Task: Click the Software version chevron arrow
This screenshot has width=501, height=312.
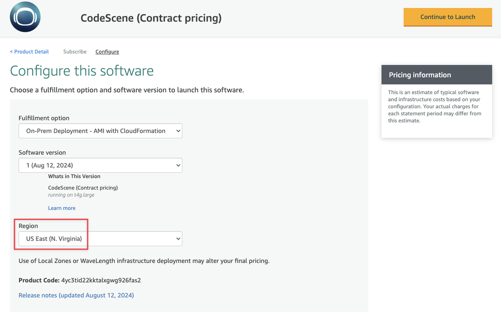Action: click(x=178, y=165)
